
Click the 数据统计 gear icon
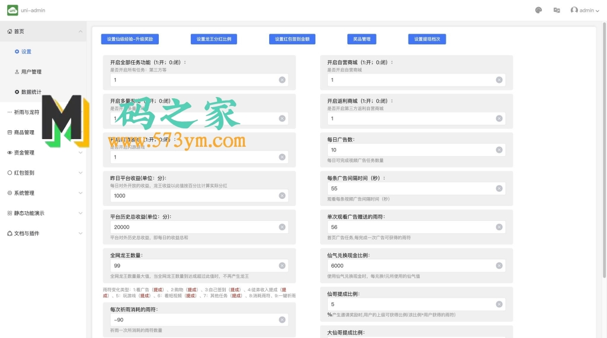click(x=17, y=92)
